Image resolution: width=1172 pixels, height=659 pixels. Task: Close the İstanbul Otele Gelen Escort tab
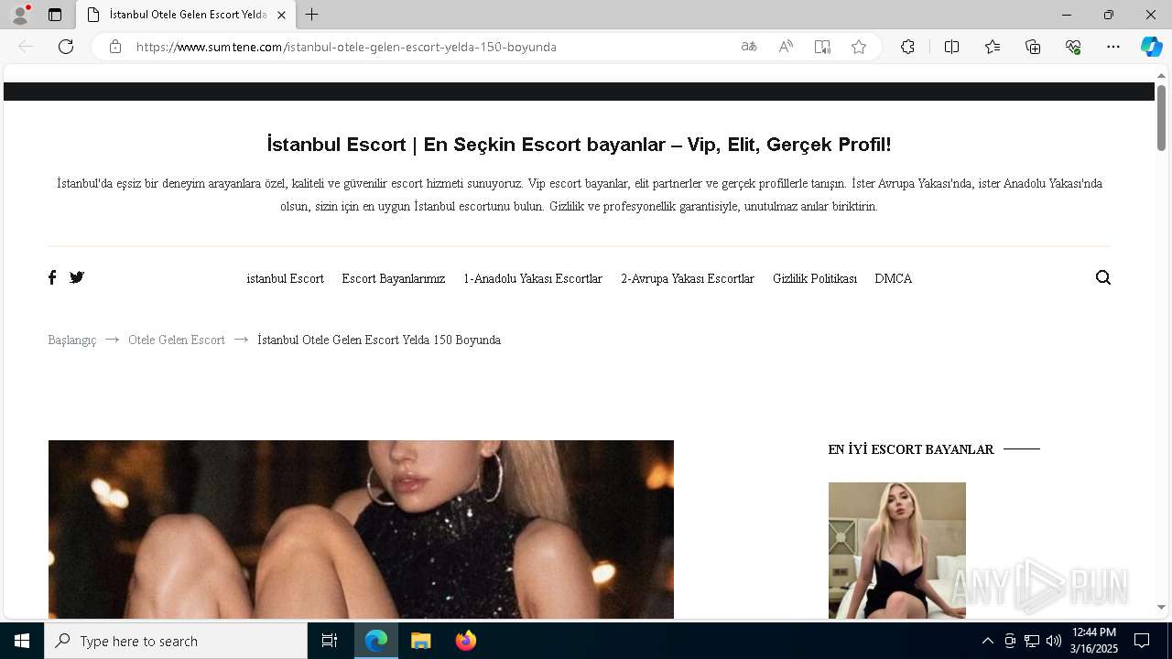[x=281, y=15]
